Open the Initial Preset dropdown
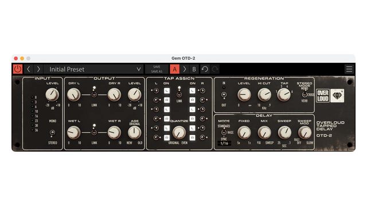This screenshot has width=367, height=206. coord(93,69)
